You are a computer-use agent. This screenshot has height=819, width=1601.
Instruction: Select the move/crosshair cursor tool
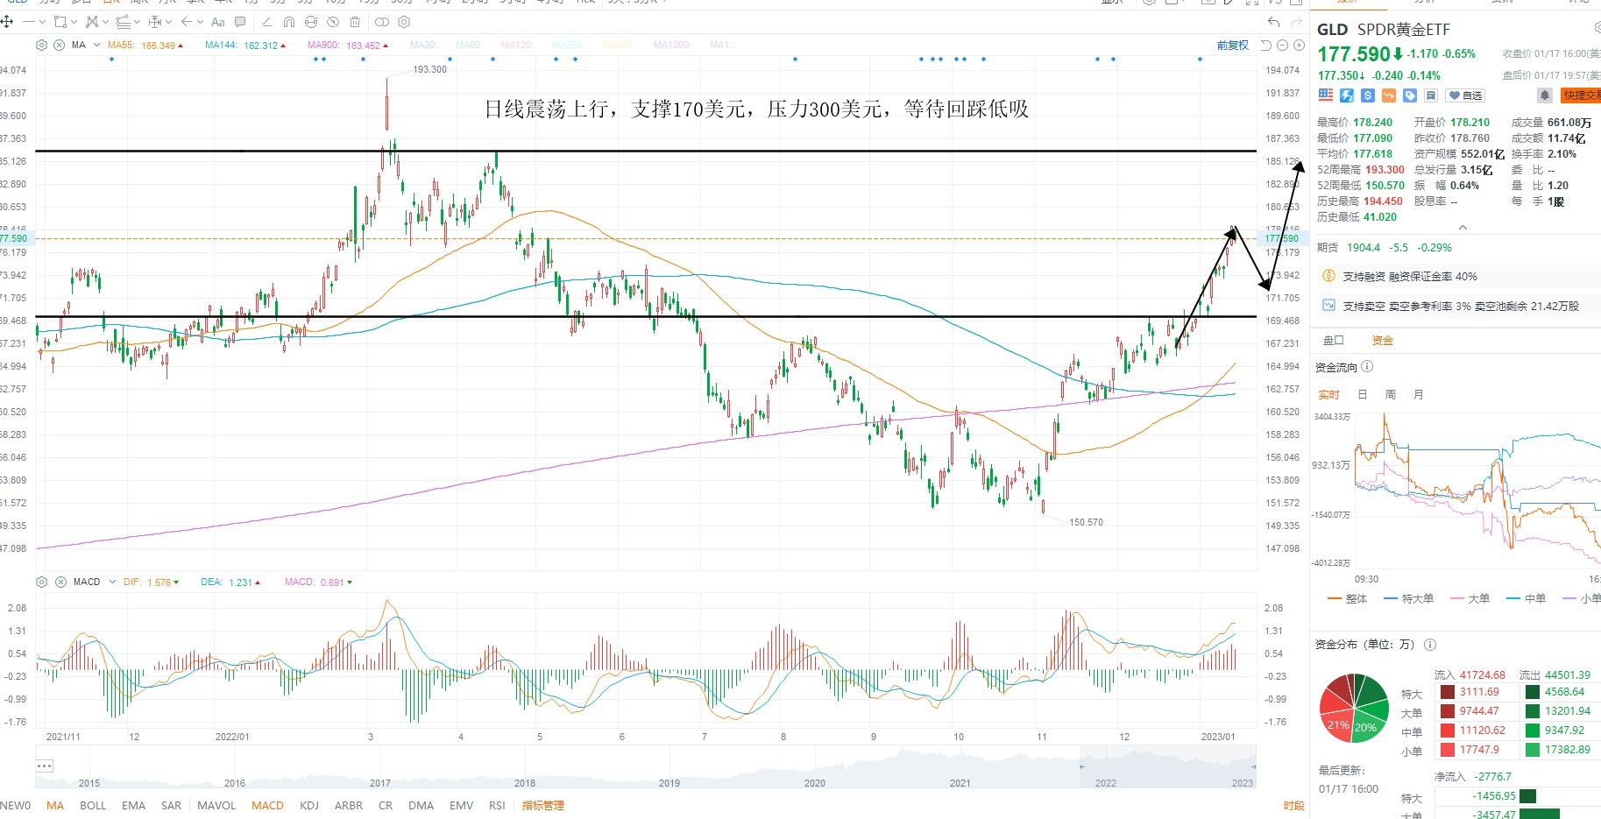click(6, 22)
